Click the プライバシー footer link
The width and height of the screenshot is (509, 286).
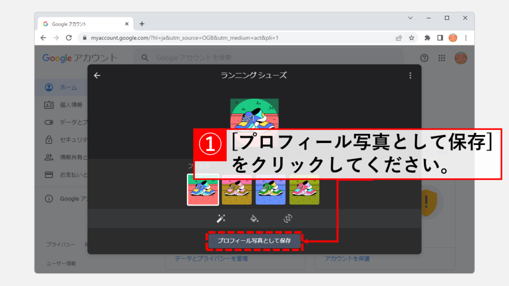pos(61,244)
